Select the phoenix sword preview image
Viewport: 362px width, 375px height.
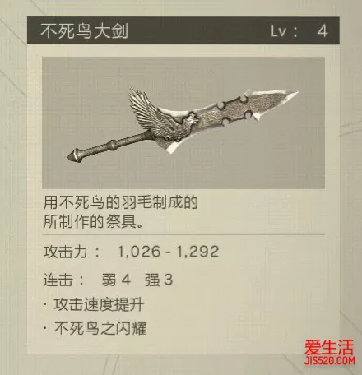183,123
